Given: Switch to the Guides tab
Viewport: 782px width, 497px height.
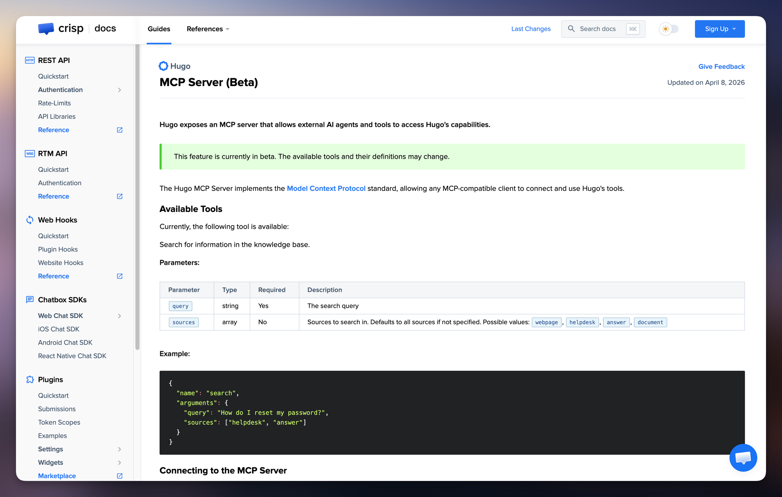Looking at the screenshot, I should pos(159,29).
